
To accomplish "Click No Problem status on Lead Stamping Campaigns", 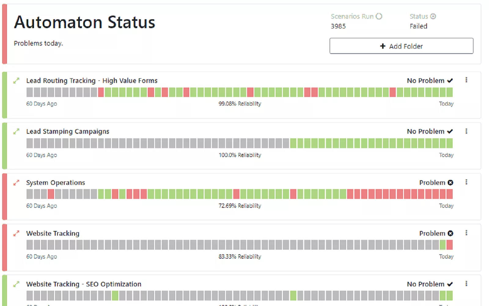I will [429, 132].
